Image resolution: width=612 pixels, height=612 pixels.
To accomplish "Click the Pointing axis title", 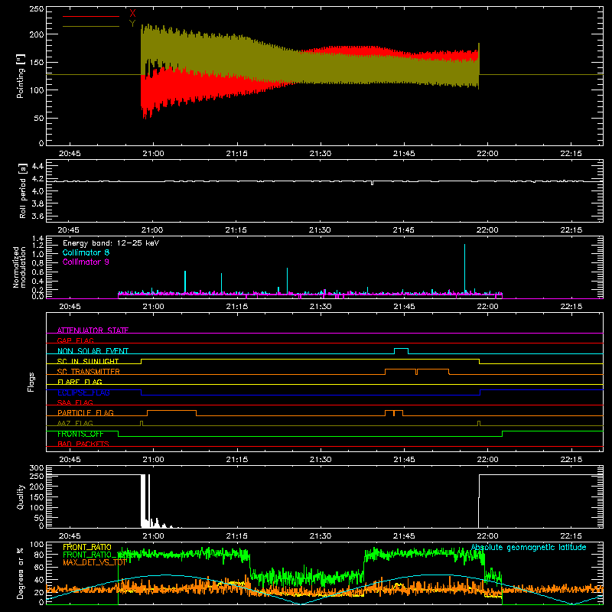I will point(21,76).
